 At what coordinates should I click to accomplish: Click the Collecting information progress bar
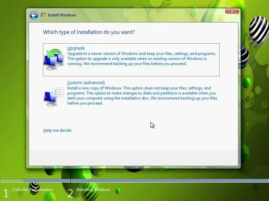pos(35,181)
